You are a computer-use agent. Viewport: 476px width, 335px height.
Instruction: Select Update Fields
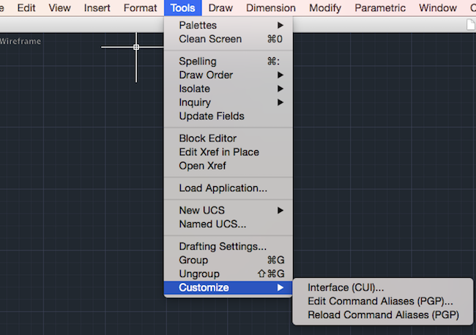coord(228,116)
